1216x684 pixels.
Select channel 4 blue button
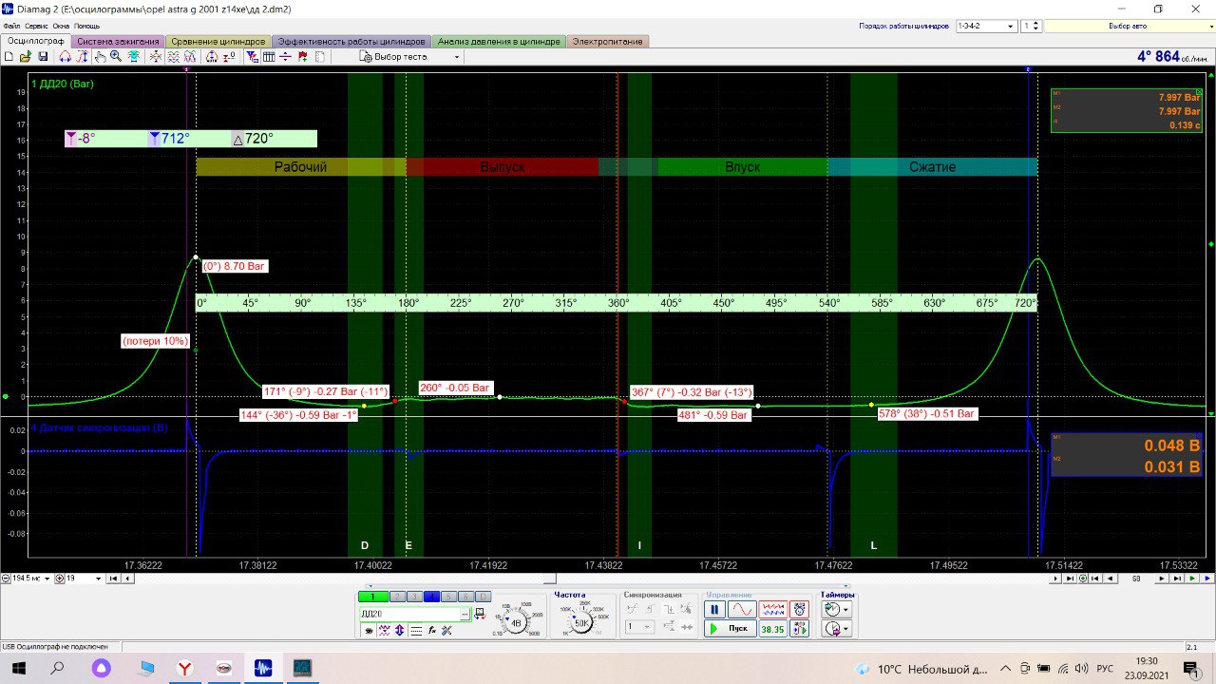pyautogui.click(x=431, y=597)
